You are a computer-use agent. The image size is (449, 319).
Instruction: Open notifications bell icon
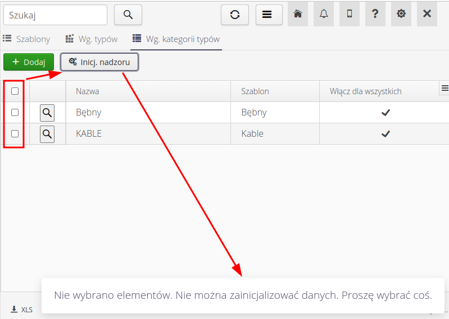click(324, 14)
